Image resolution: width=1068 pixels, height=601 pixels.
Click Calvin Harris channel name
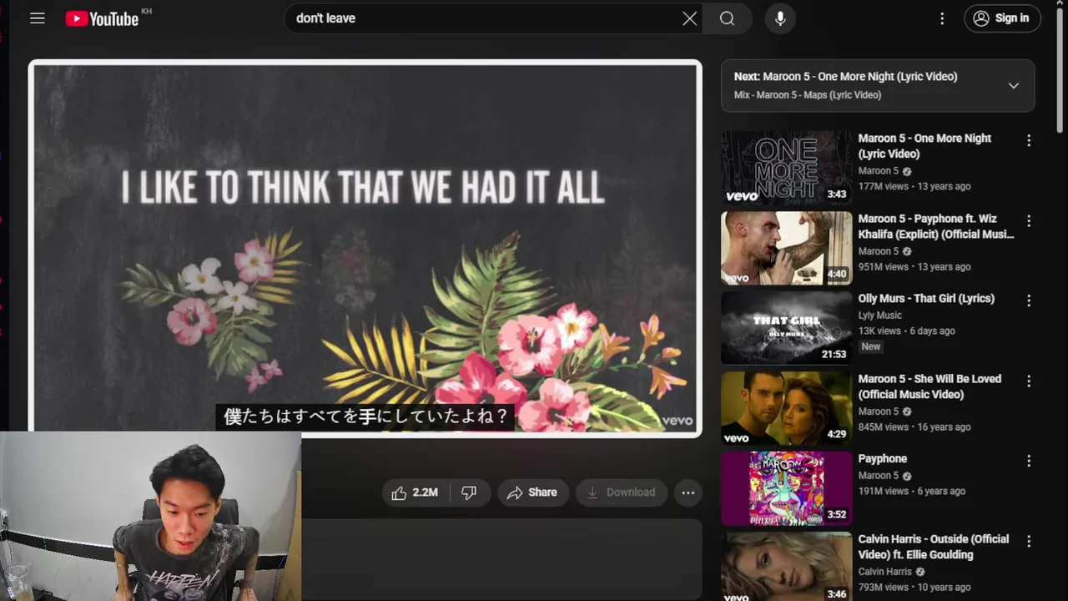(x=885, y=572)
